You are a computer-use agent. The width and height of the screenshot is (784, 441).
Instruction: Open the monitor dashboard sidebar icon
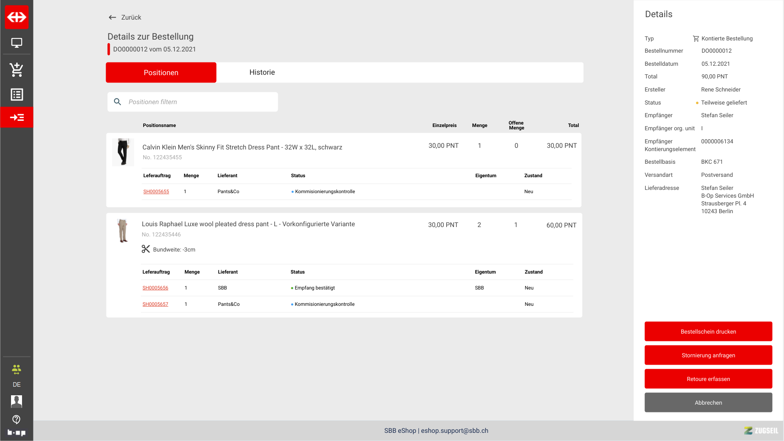click(x=17, y=43)
